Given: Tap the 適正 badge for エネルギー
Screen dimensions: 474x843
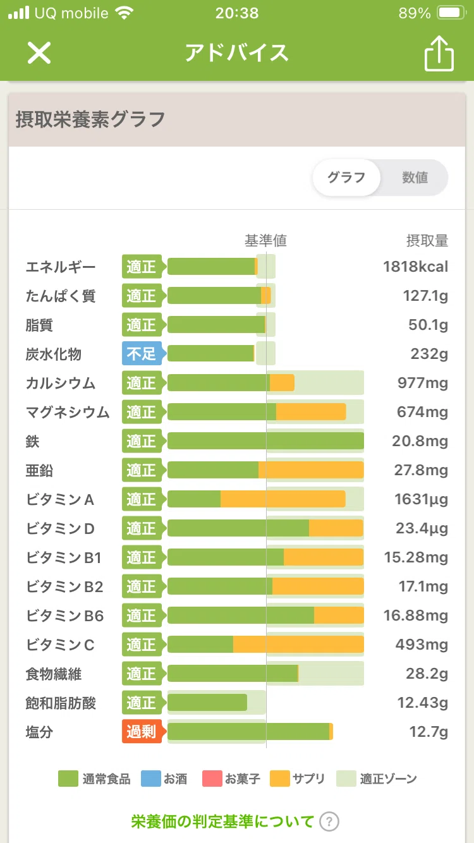Looking at the screenshot, I should pyautogui.click(x=143, y=267).
